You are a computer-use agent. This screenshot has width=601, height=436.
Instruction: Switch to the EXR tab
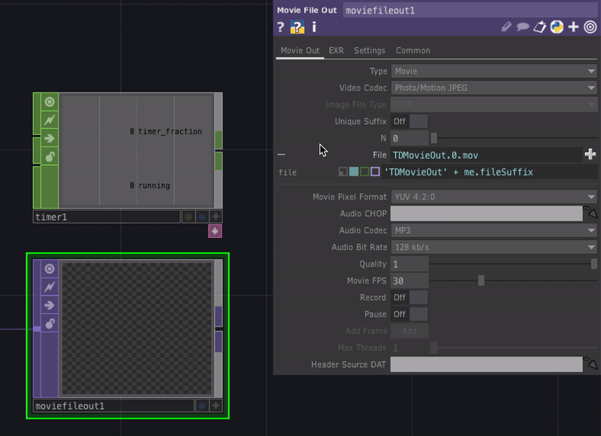[x=336, y=50]
